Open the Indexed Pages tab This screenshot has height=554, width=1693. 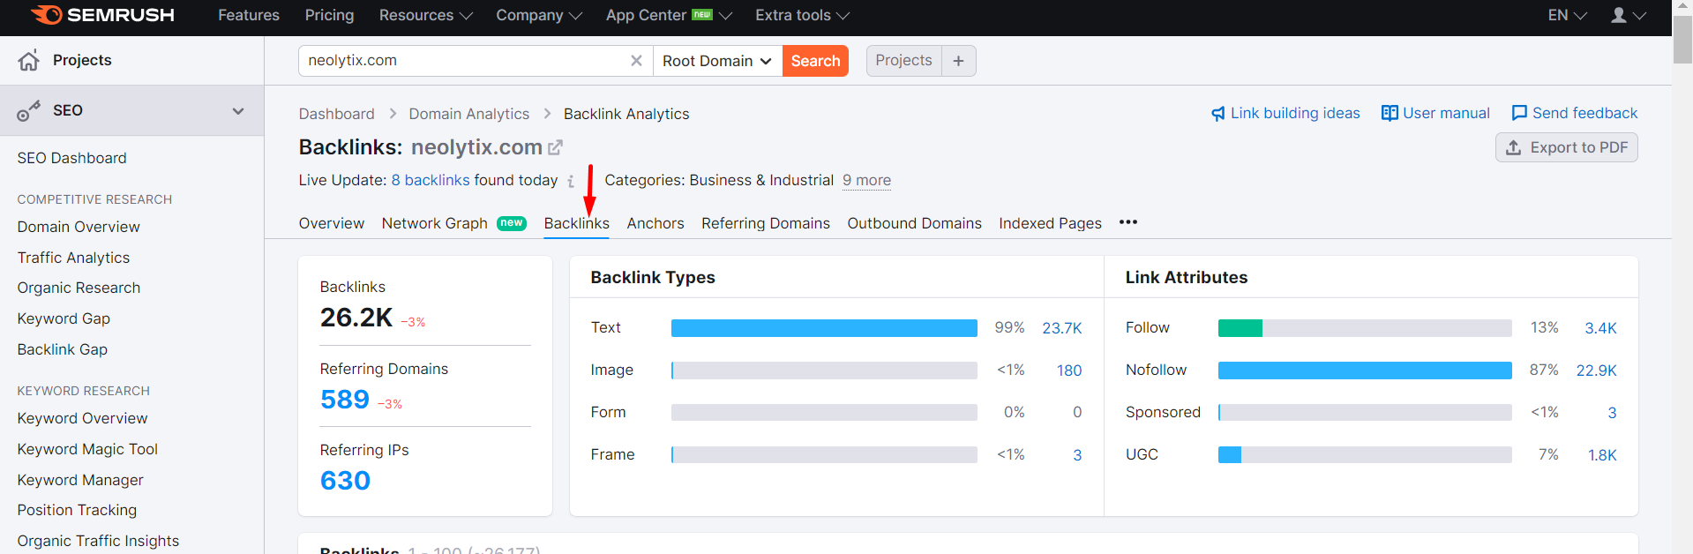point(1050,223)
